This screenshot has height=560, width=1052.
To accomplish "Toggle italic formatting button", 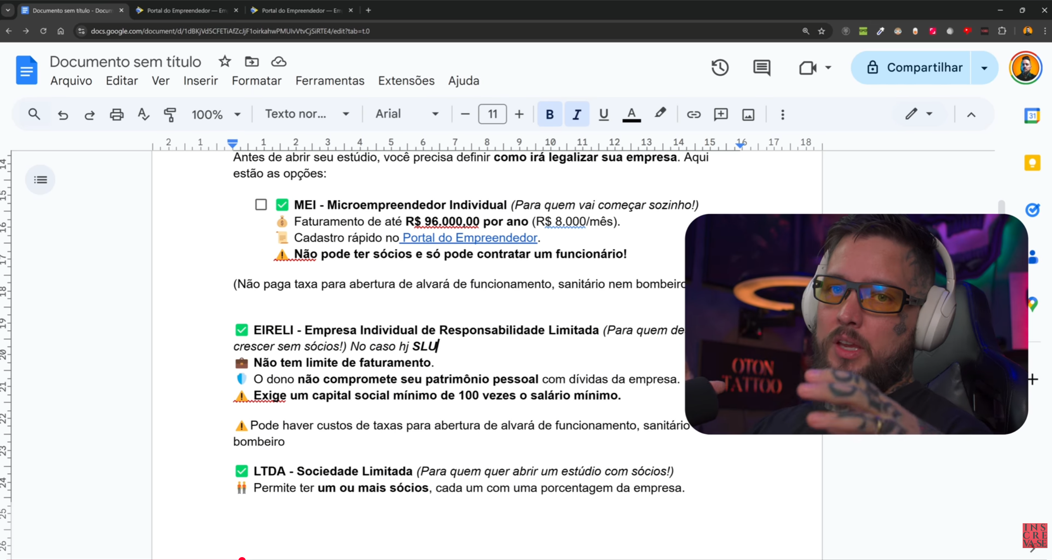I will click(x=577, y=114).
